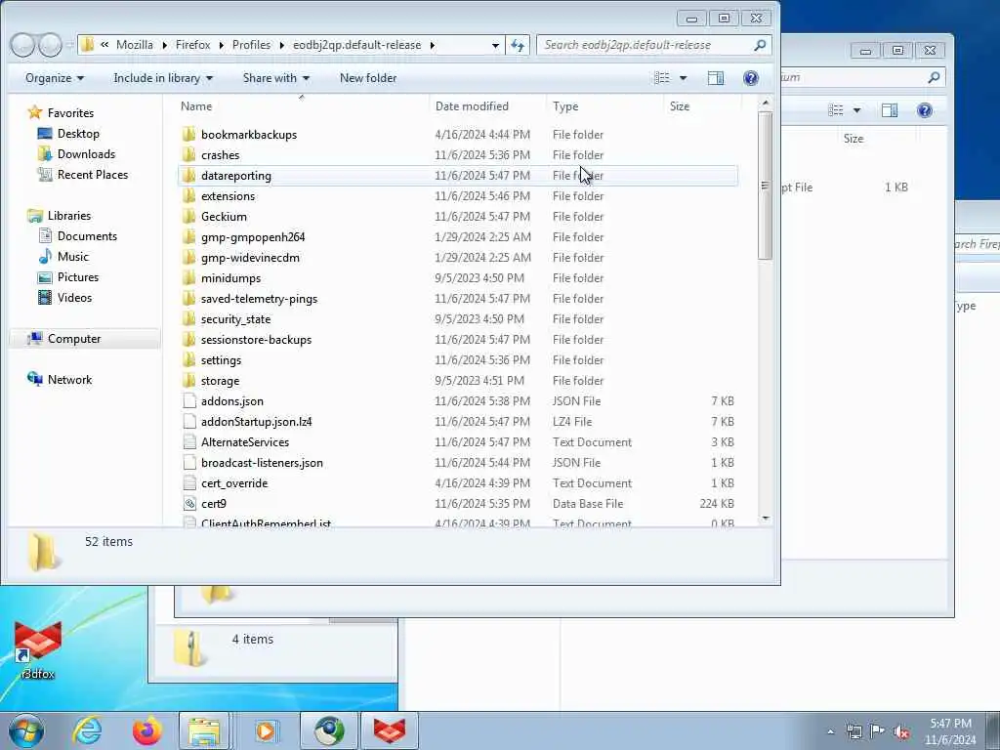Click the taskbar clock showing 5:47 PM
Viewport: 1000px width, 750px height.
pyautogui.click(x=950, y=731)
